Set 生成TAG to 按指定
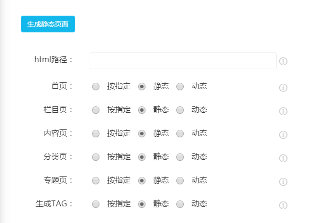Viewport: 315px width, 223px height. pyautogui.click(x=96, y=204)
